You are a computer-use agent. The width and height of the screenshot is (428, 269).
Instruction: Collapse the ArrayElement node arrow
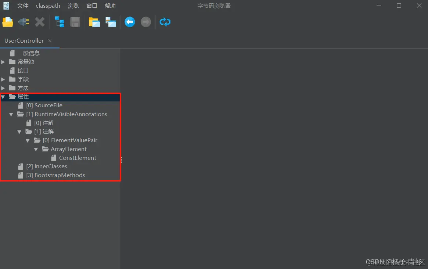(x=36, y=150)
